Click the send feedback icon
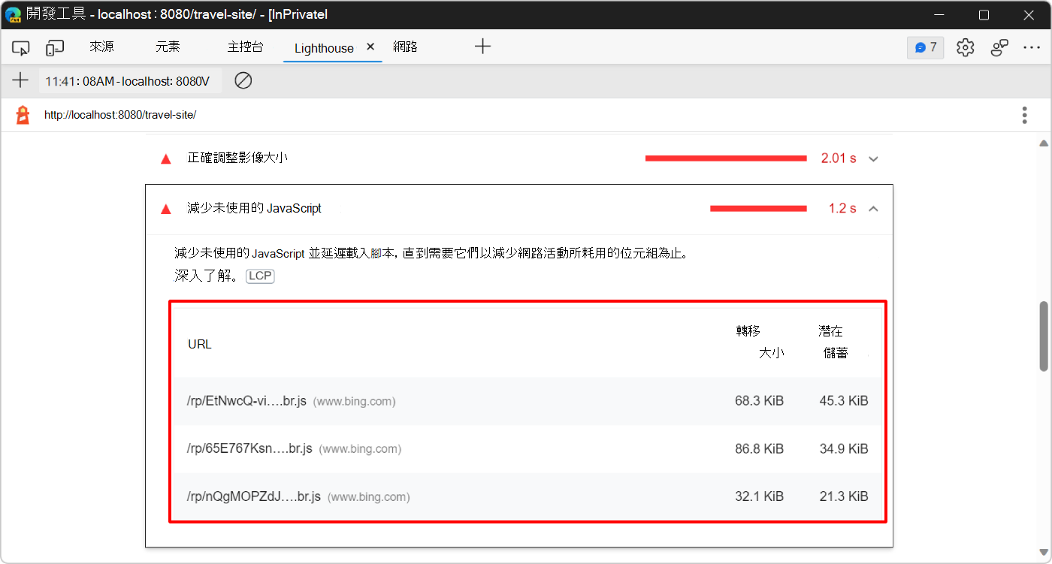Viewport: 1052px width, 564px height. coord(999,47)
